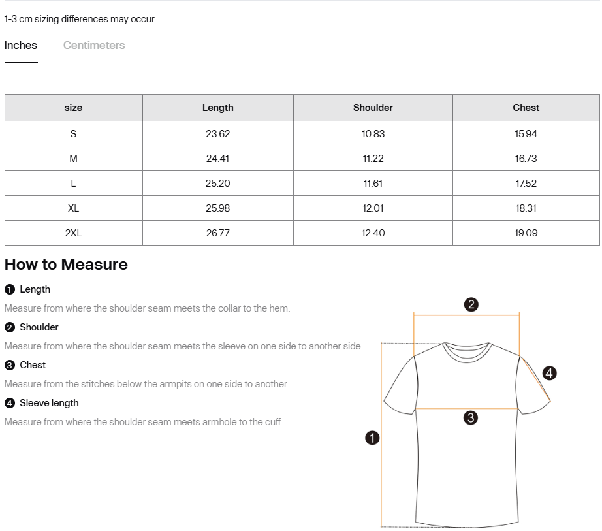Click the How to Measure heading
The height and width of the screenshot is (531, 602).
tap(66, 265)
